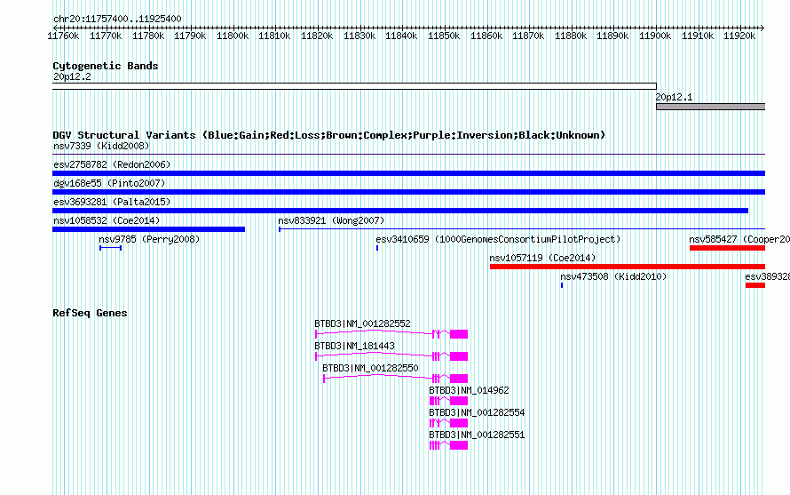Open variant nsv1057119 (Coe2014) label

click(542, 258)
